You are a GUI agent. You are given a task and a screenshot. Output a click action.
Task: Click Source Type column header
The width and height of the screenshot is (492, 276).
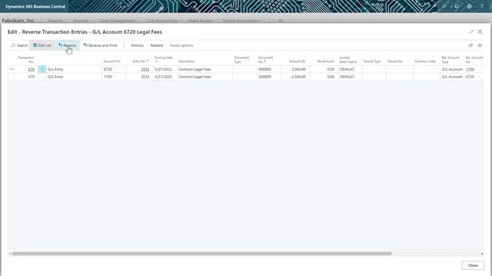pos(372,61)
